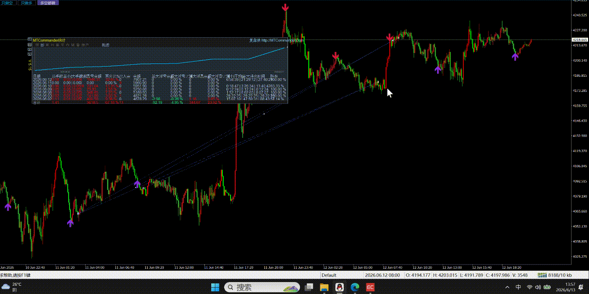Click the 5960.90 balance cell
Viewport: 589px width, 294px height.
click(139, 83)
